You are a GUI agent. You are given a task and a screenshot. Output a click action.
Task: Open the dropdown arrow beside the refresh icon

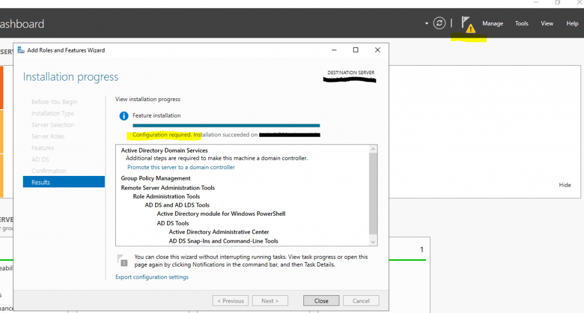click(x=427, y=23)
